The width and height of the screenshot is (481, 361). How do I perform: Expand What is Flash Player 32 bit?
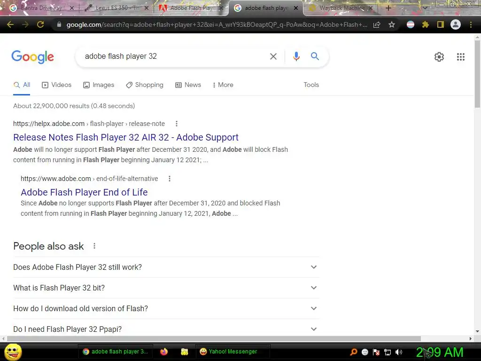(x=166, y=288)
